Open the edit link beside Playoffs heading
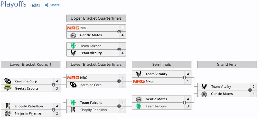 point(35,5)
